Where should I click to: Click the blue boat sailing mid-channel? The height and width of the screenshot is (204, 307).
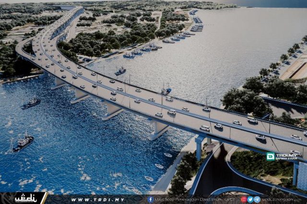pos(120,71)
